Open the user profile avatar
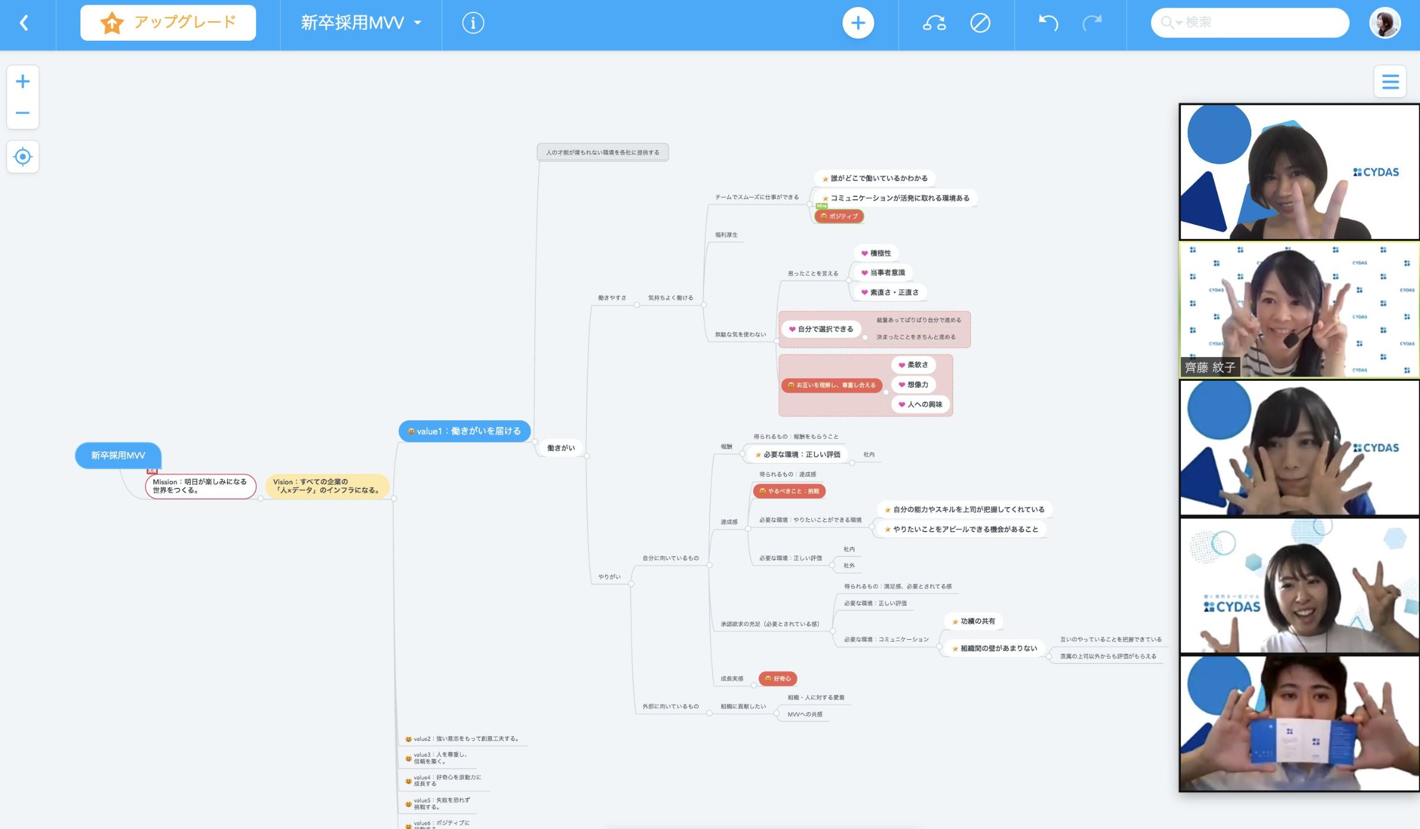The height and width of the screenshot is (829, 1420). tap(1384, 23)
